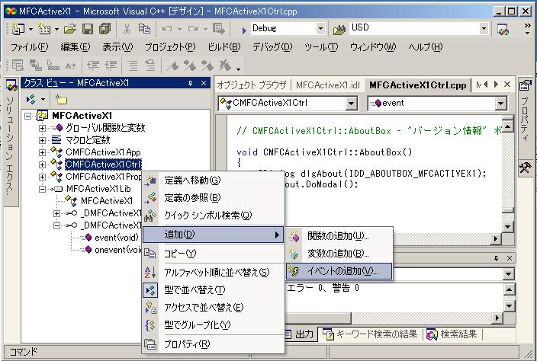Open the Edit menu
This screenshot has height=361, width=537.
coord(76,47)
